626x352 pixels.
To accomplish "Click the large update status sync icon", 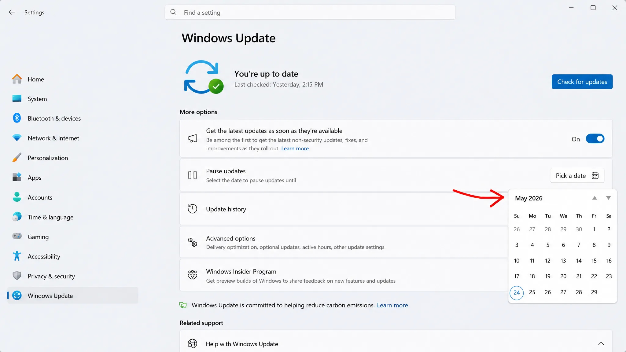I will [x=204, y=77].
